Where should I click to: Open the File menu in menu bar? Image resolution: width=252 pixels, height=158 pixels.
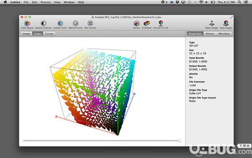click(26, 2)
